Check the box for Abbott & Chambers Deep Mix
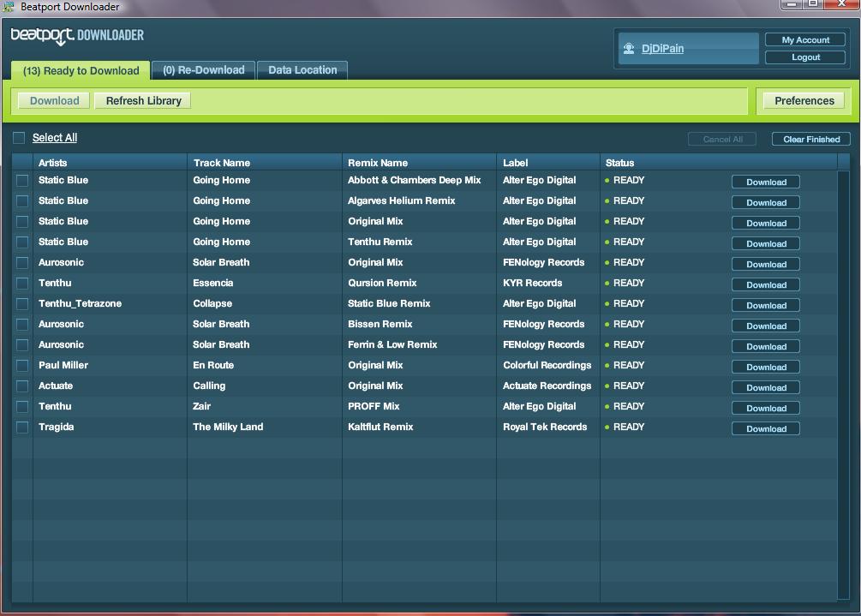 [x=22, y=181]
